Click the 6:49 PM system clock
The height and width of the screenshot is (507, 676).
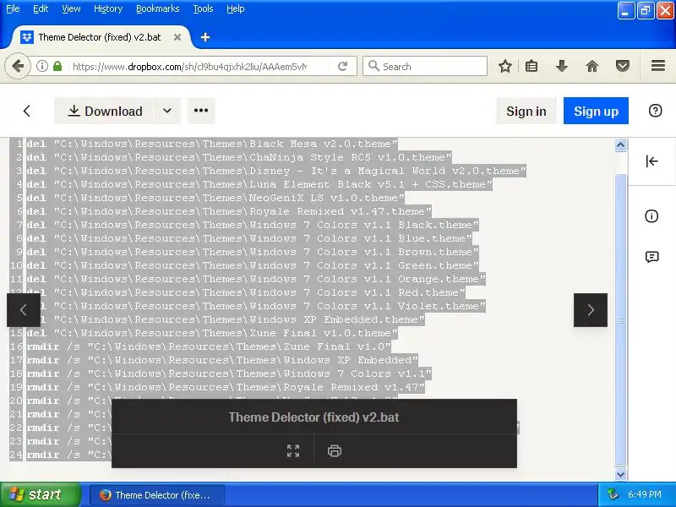point(644,494)
